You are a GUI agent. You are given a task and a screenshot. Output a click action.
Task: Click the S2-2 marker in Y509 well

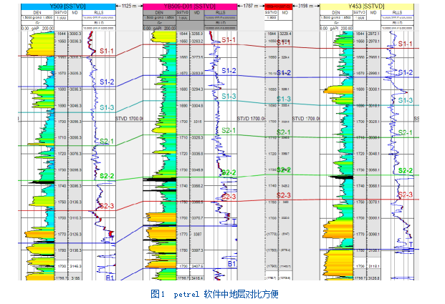point(107,176)
